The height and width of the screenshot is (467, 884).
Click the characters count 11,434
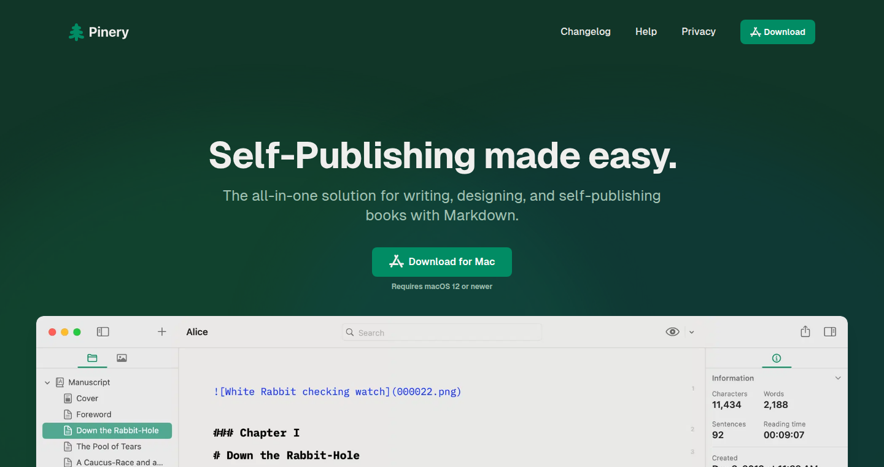pyautogui.click(x=727, y=405)
